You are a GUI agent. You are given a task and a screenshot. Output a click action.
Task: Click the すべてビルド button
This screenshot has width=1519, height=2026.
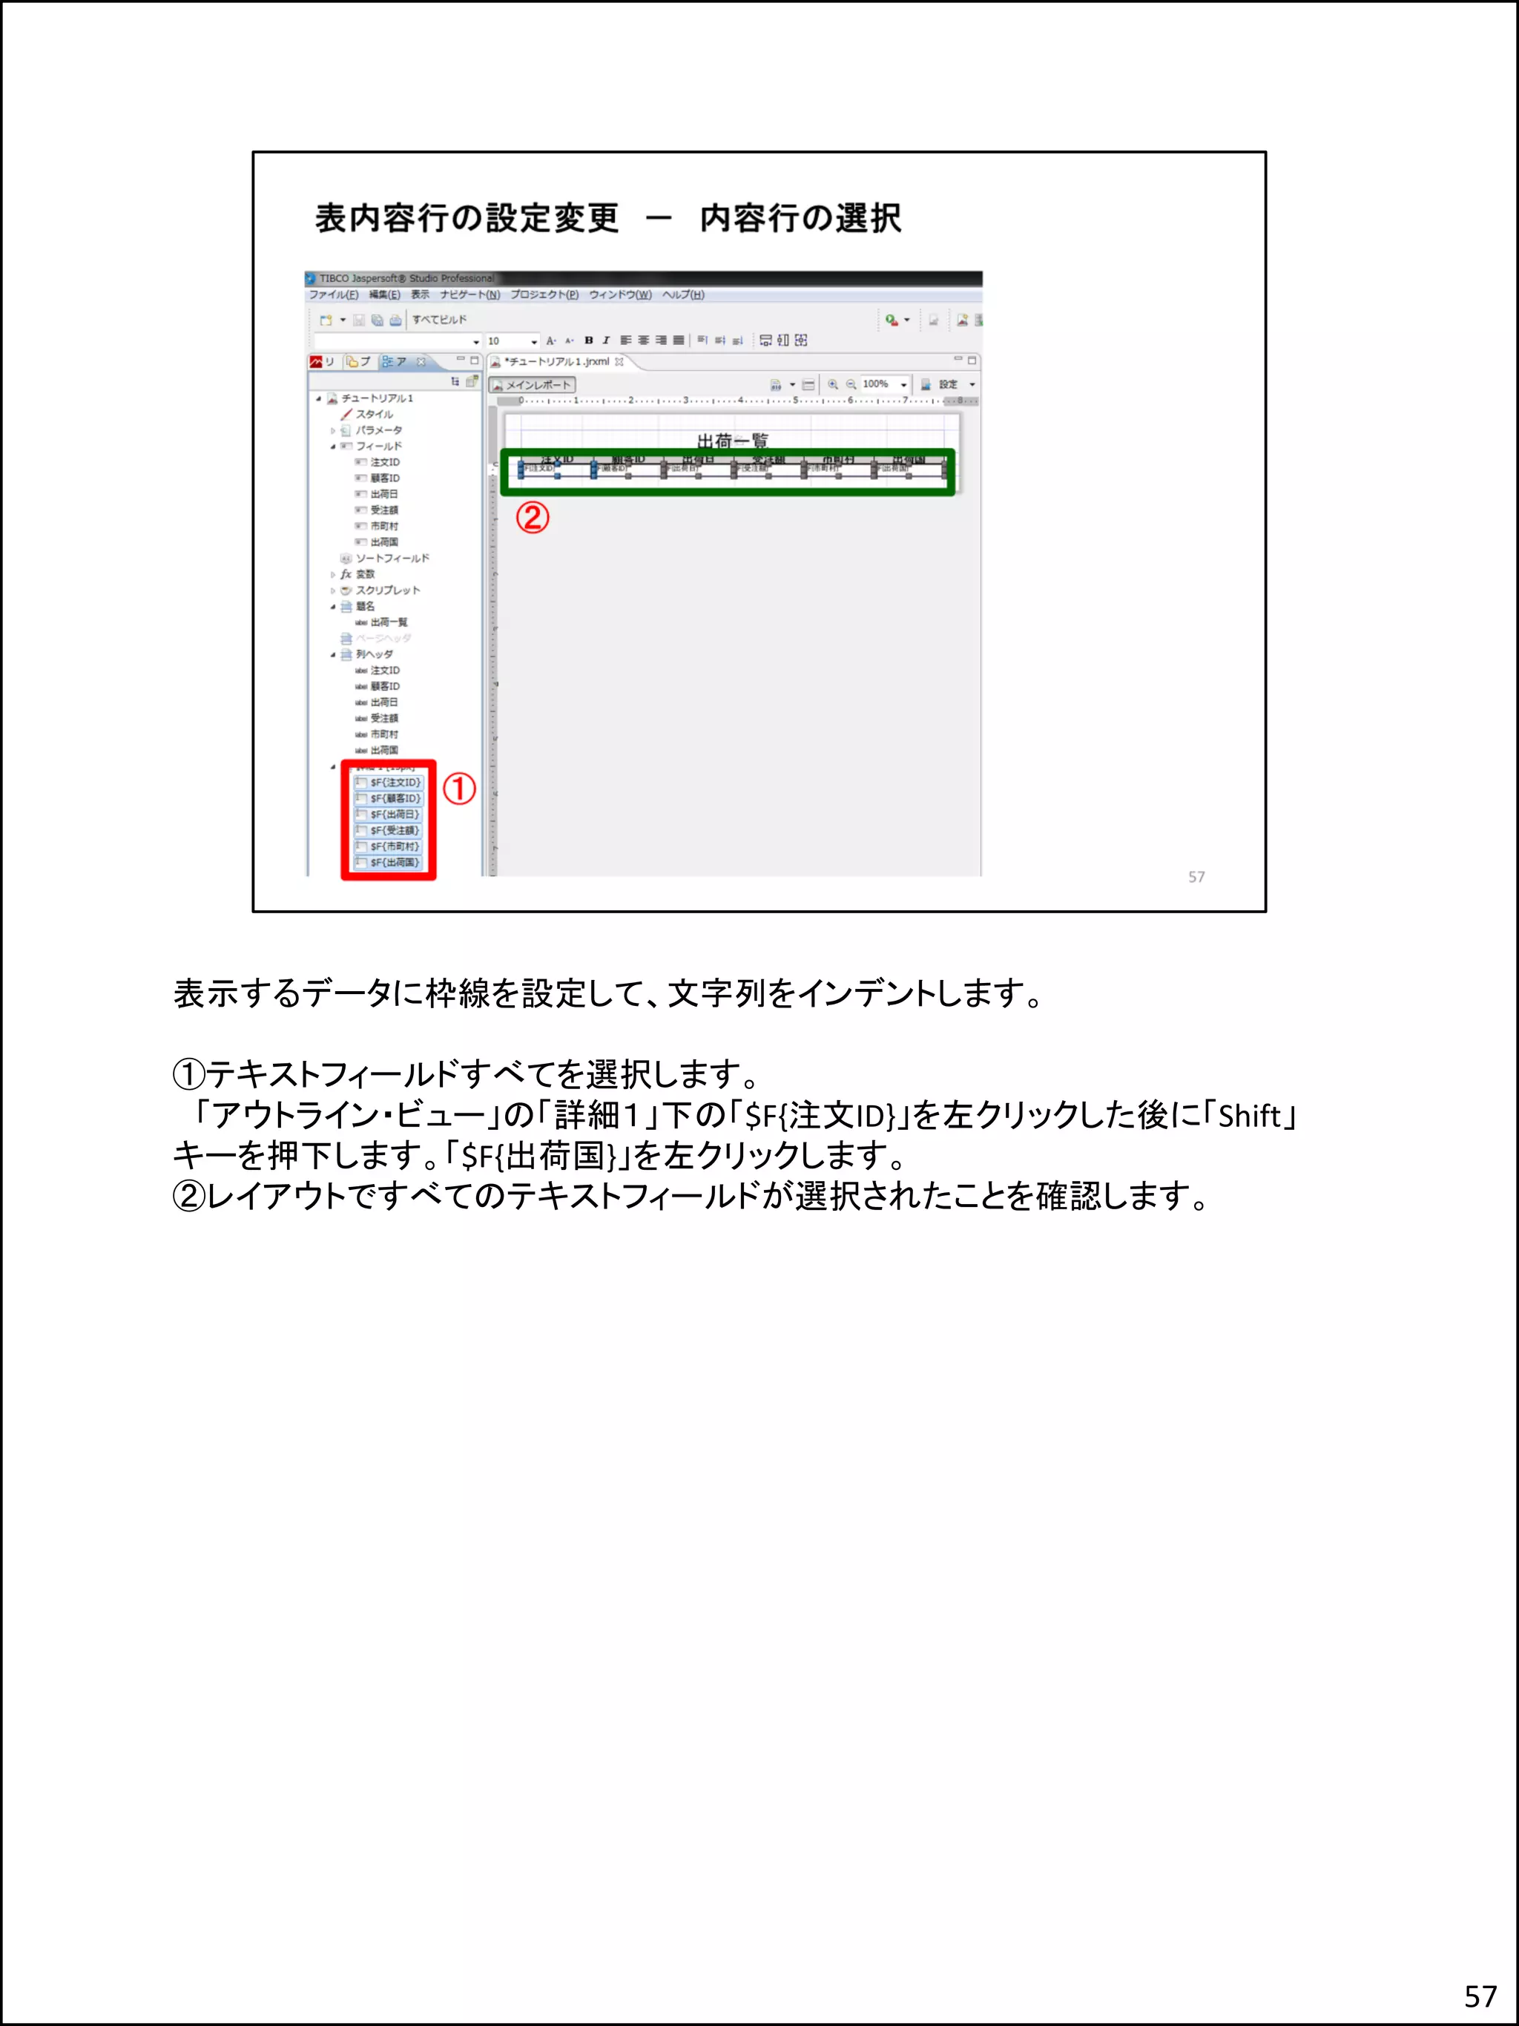point(438,320)
